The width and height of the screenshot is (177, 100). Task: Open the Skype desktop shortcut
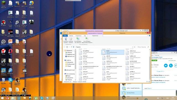(11, 81)
